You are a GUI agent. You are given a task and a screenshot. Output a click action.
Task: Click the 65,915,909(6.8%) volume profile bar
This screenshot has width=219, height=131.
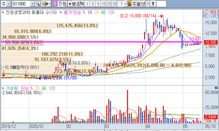[27, 31]
